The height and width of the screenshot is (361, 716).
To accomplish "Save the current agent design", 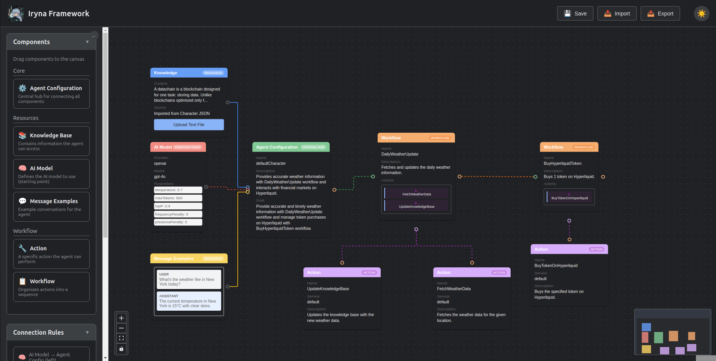I will point(575,14).
